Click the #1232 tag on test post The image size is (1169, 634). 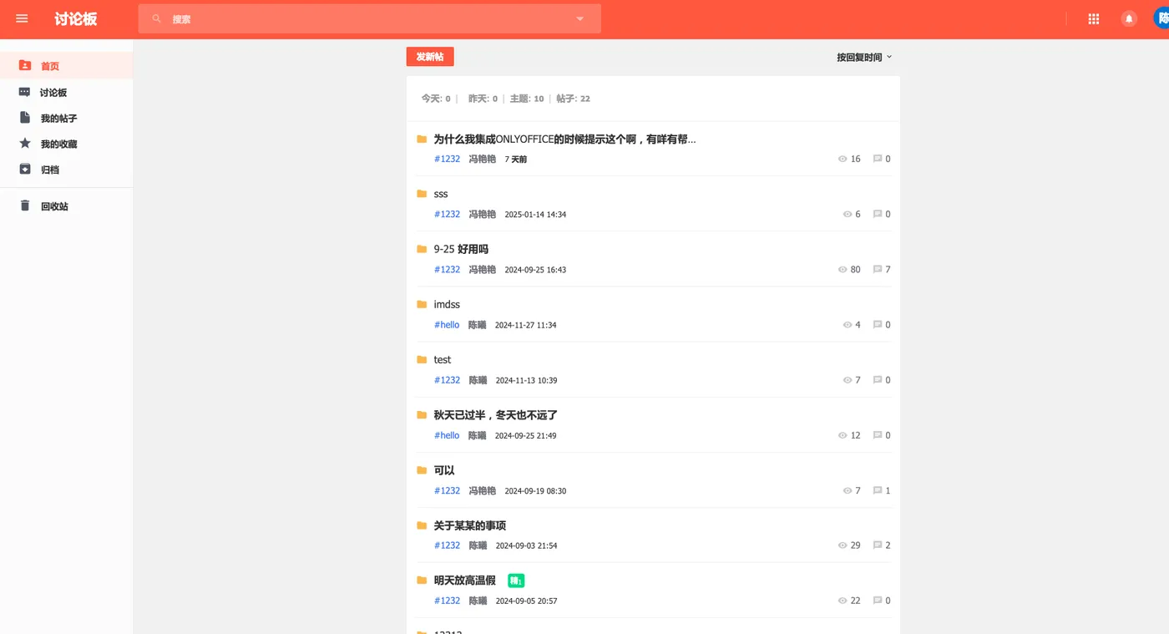point(447,380)
